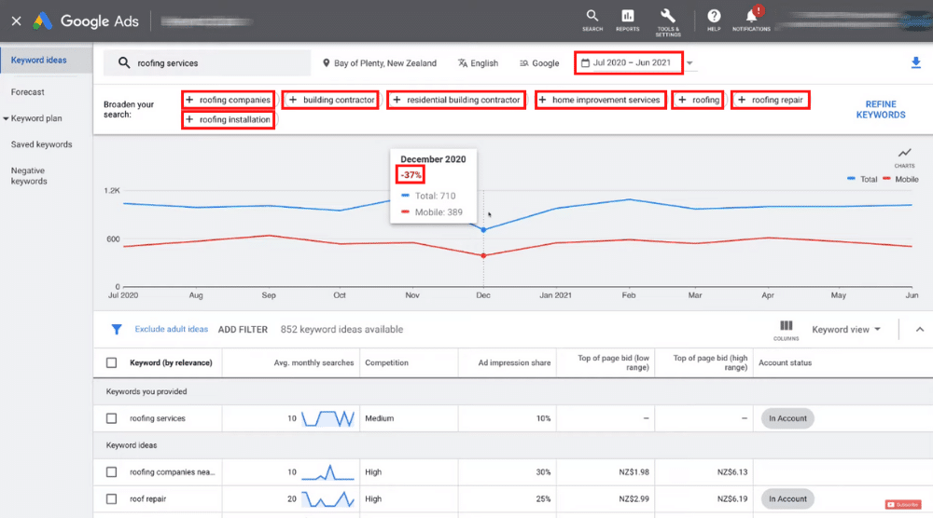Add 'home improvement services' suggestion chip
The width and height of the screenshot is (933, 518).
pos(600,100)
